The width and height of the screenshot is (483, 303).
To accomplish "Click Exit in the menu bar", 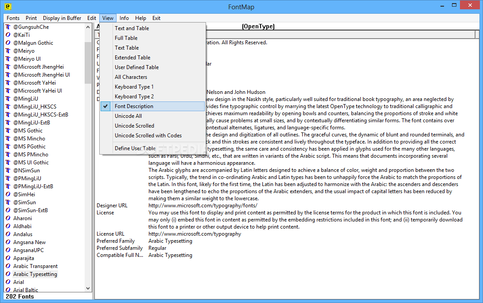I will tap(156, 18).
